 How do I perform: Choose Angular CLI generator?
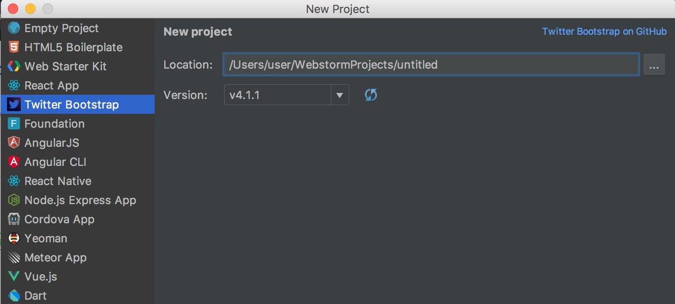[x=77, y=162]
